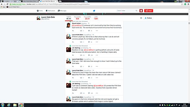Click the Twitter bird logo
This screenshot has height=107, width=190.
pyautogui.click(x=94, y=11)
